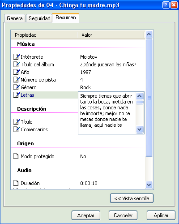Click the edit icon beside Intérprete
Screen dimensions: 179x224
pyautogui.click(x=17, y=57)
